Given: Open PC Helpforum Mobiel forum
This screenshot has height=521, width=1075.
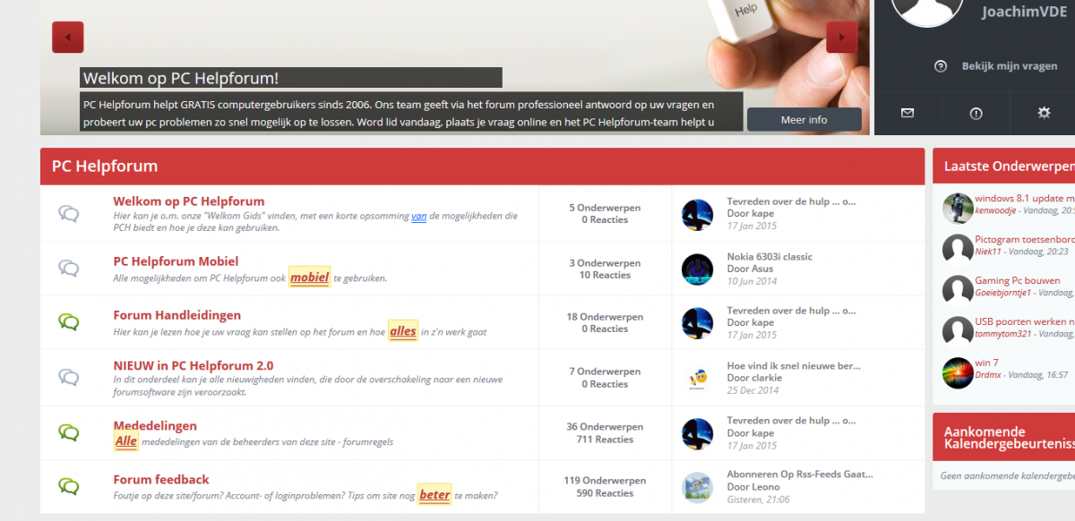Looking at the screenshot, I should coord(176,261).
